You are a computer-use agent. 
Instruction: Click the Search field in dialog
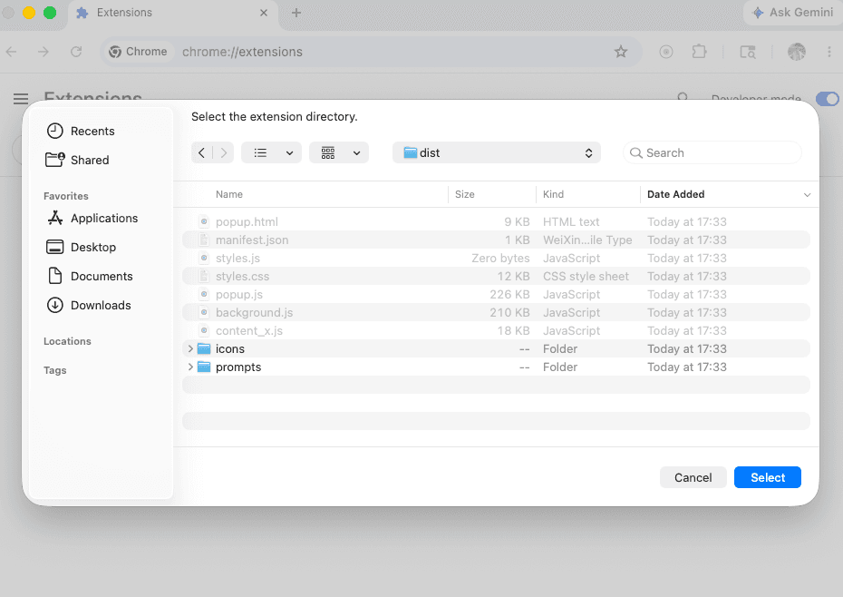click(712, 153)
